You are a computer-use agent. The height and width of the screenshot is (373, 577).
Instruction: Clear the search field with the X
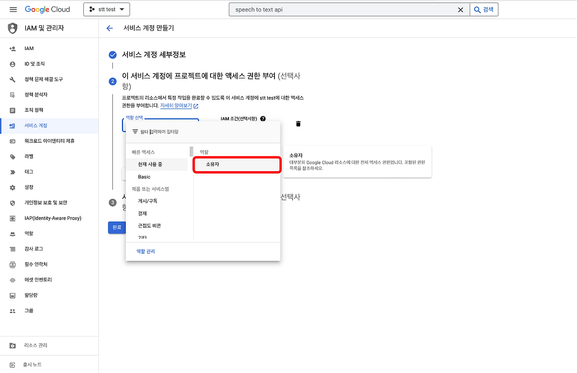click(460, 9)
